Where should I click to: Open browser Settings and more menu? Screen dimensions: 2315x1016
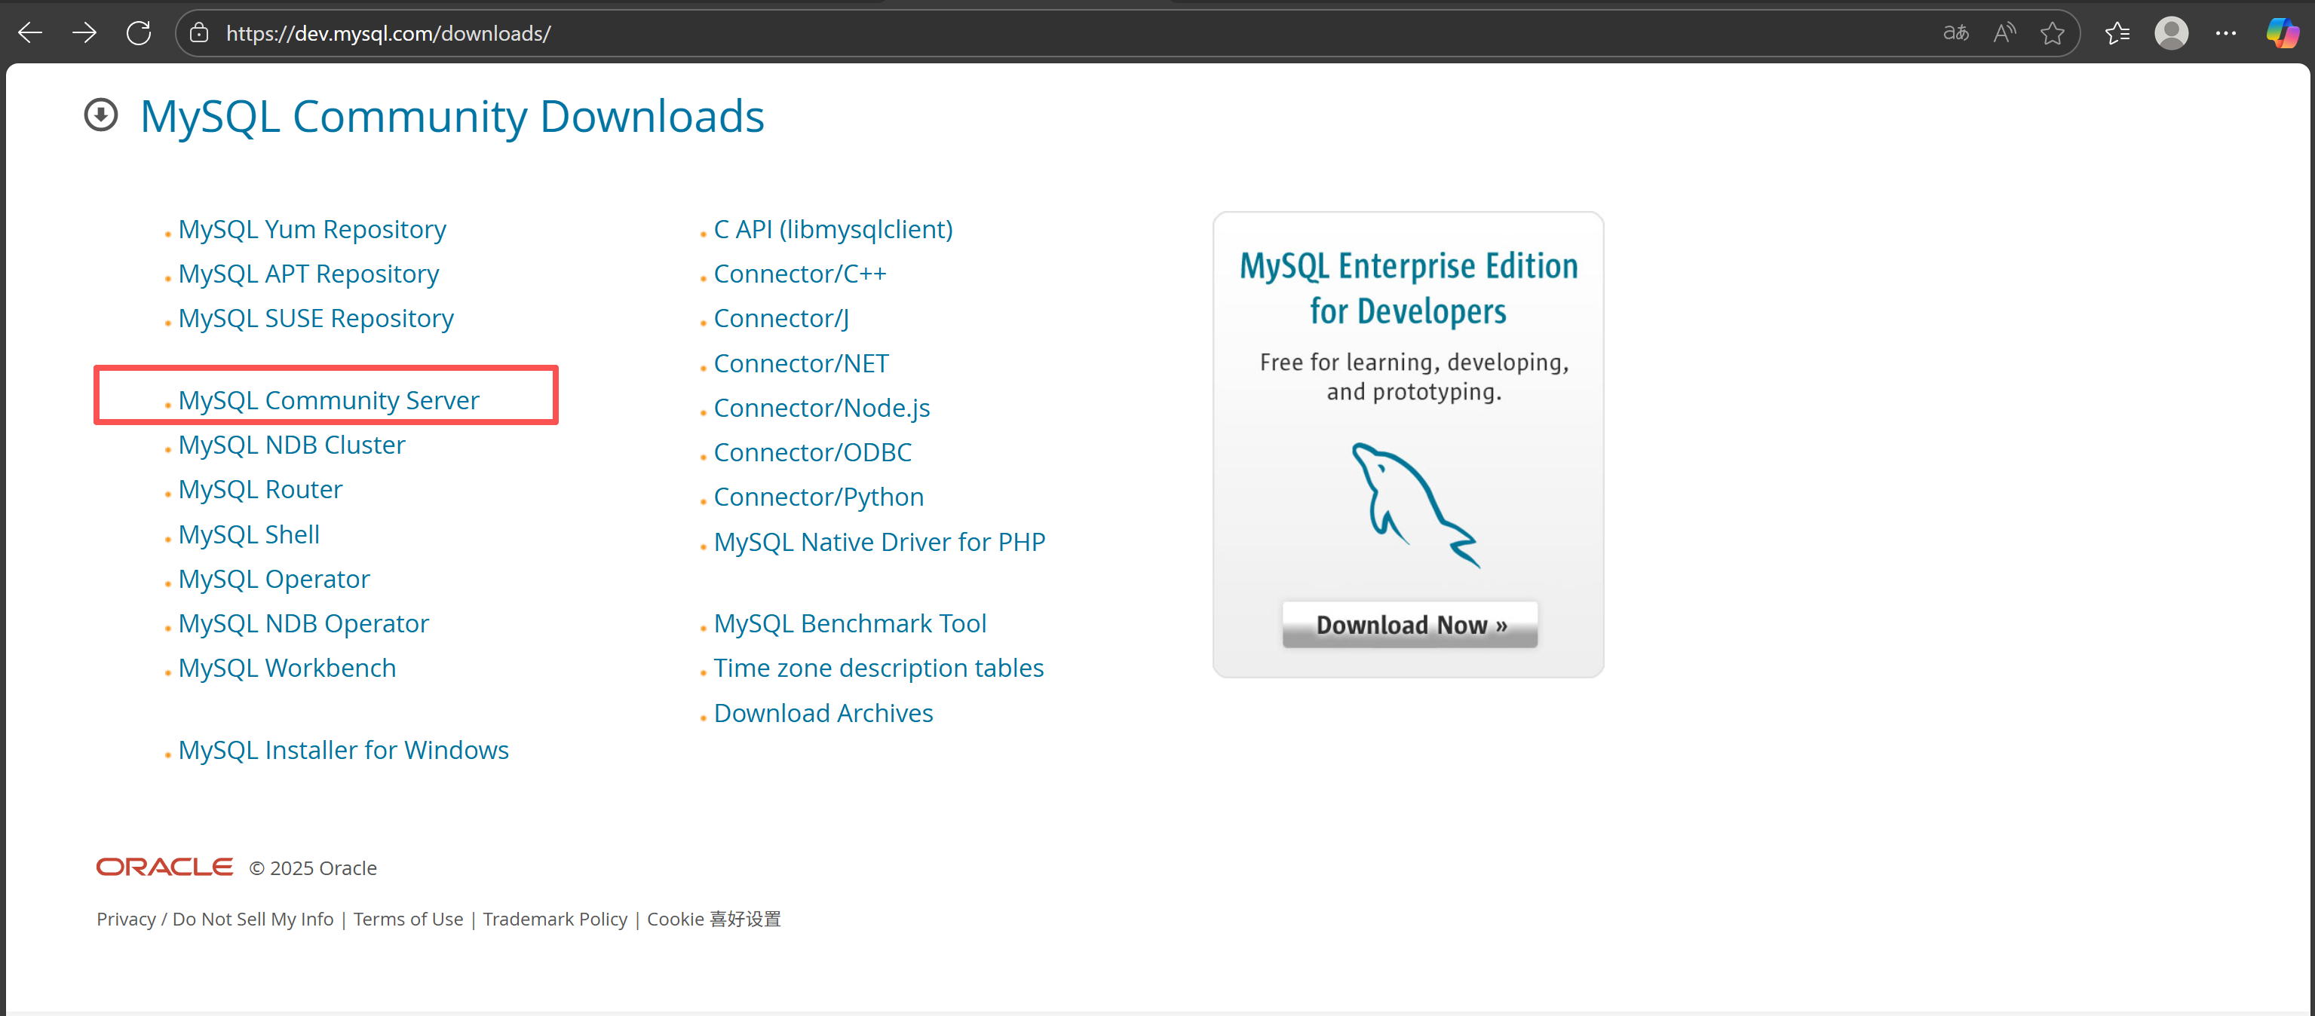click(x=2226, y=33)
